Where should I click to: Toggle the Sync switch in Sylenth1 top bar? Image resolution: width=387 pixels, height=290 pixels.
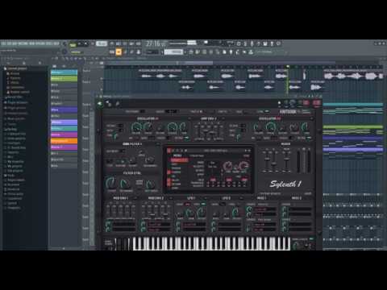point(267,111)
